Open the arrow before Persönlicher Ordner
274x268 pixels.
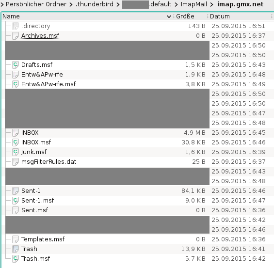(2, 4)
